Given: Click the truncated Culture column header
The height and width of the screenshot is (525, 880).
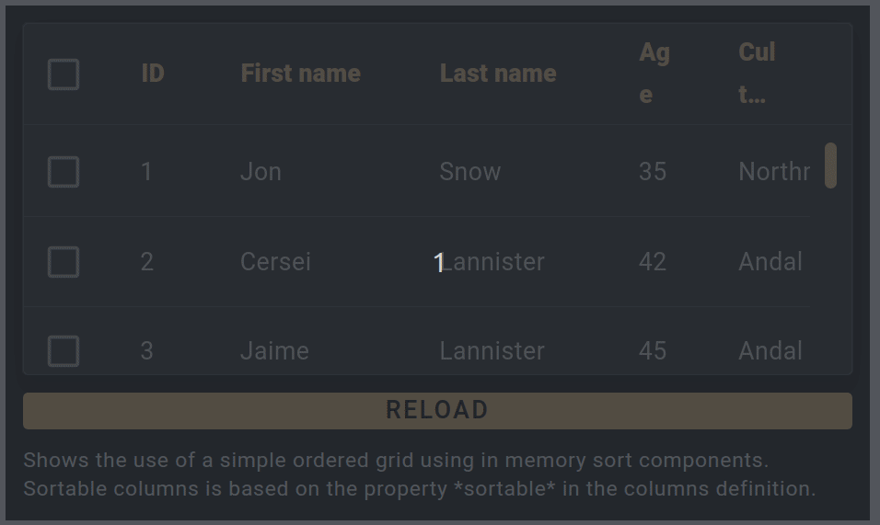Looking at the screenshot, I should pyautogui.click(x=757, y=74).
